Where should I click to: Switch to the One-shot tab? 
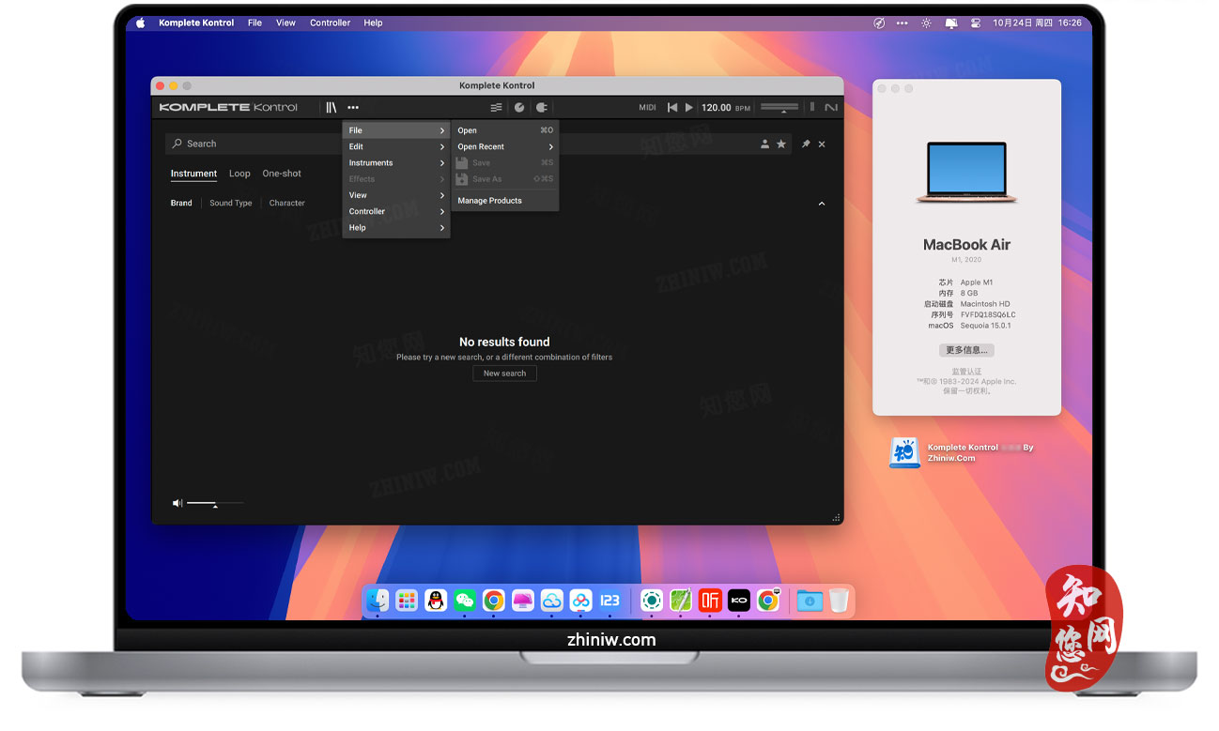coord(282,174)
